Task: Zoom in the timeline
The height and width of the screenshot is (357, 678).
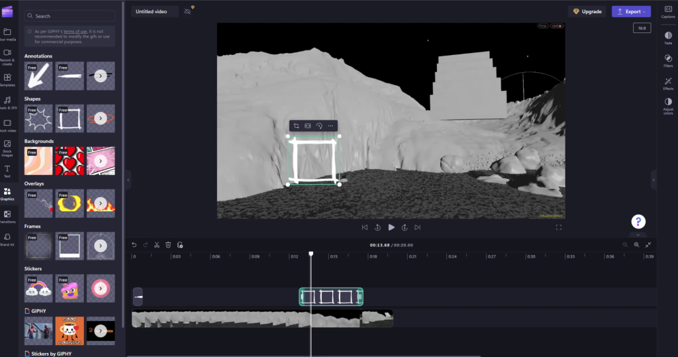Action: coord(636,245)
